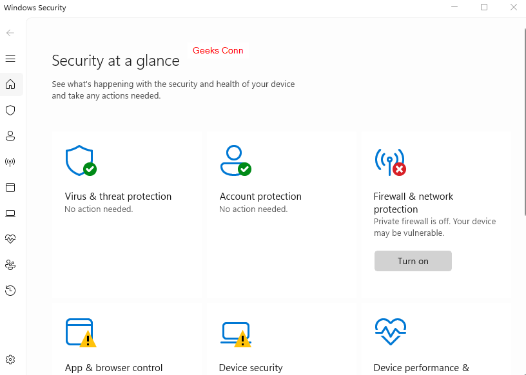Viewport: 526px width, 375px height.
Task: Open Firewall & network protection sidebar icon
Action: tap(10, 162)
